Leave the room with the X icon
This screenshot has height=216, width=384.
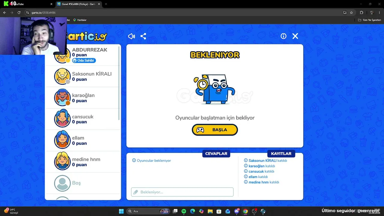(295, 36)
